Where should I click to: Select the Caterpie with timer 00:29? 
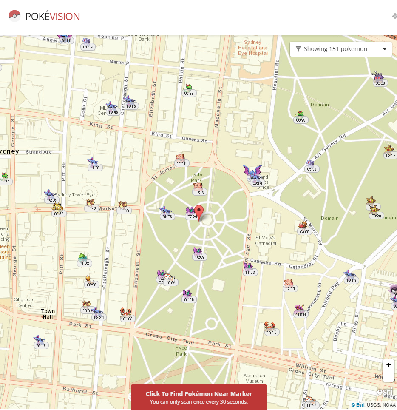pyautogui.click(x=301, y=117)
